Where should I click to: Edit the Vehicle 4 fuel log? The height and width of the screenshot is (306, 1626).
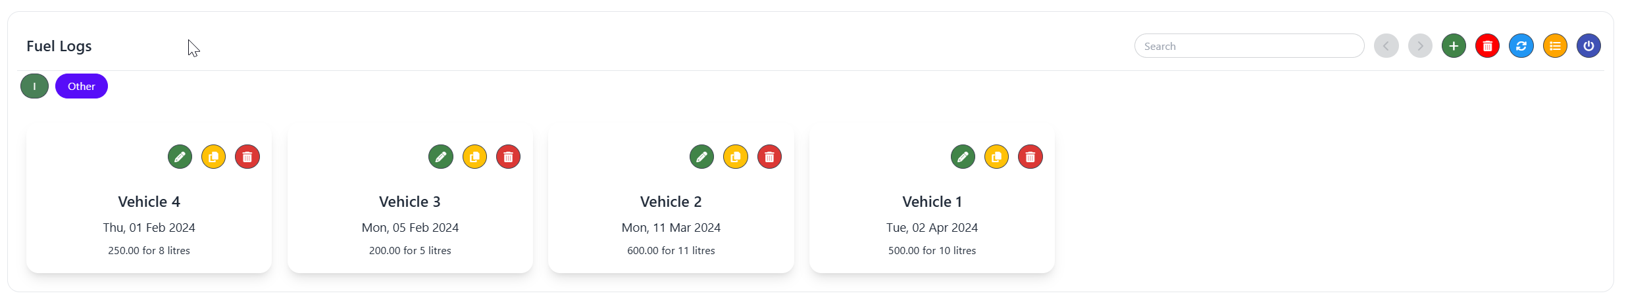click(180, 157)
